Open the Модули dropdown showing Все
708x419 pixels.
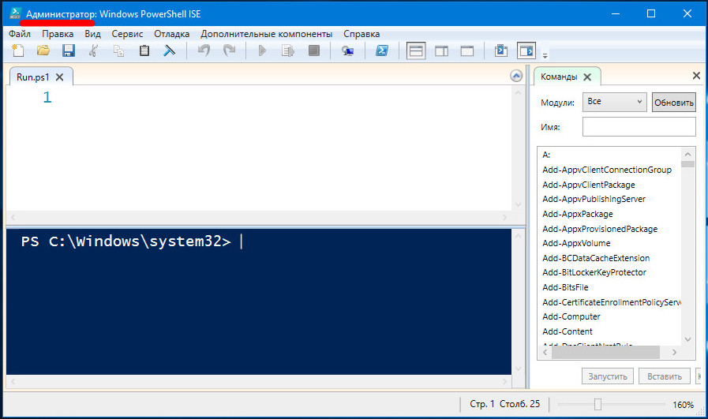coord(615,102)
